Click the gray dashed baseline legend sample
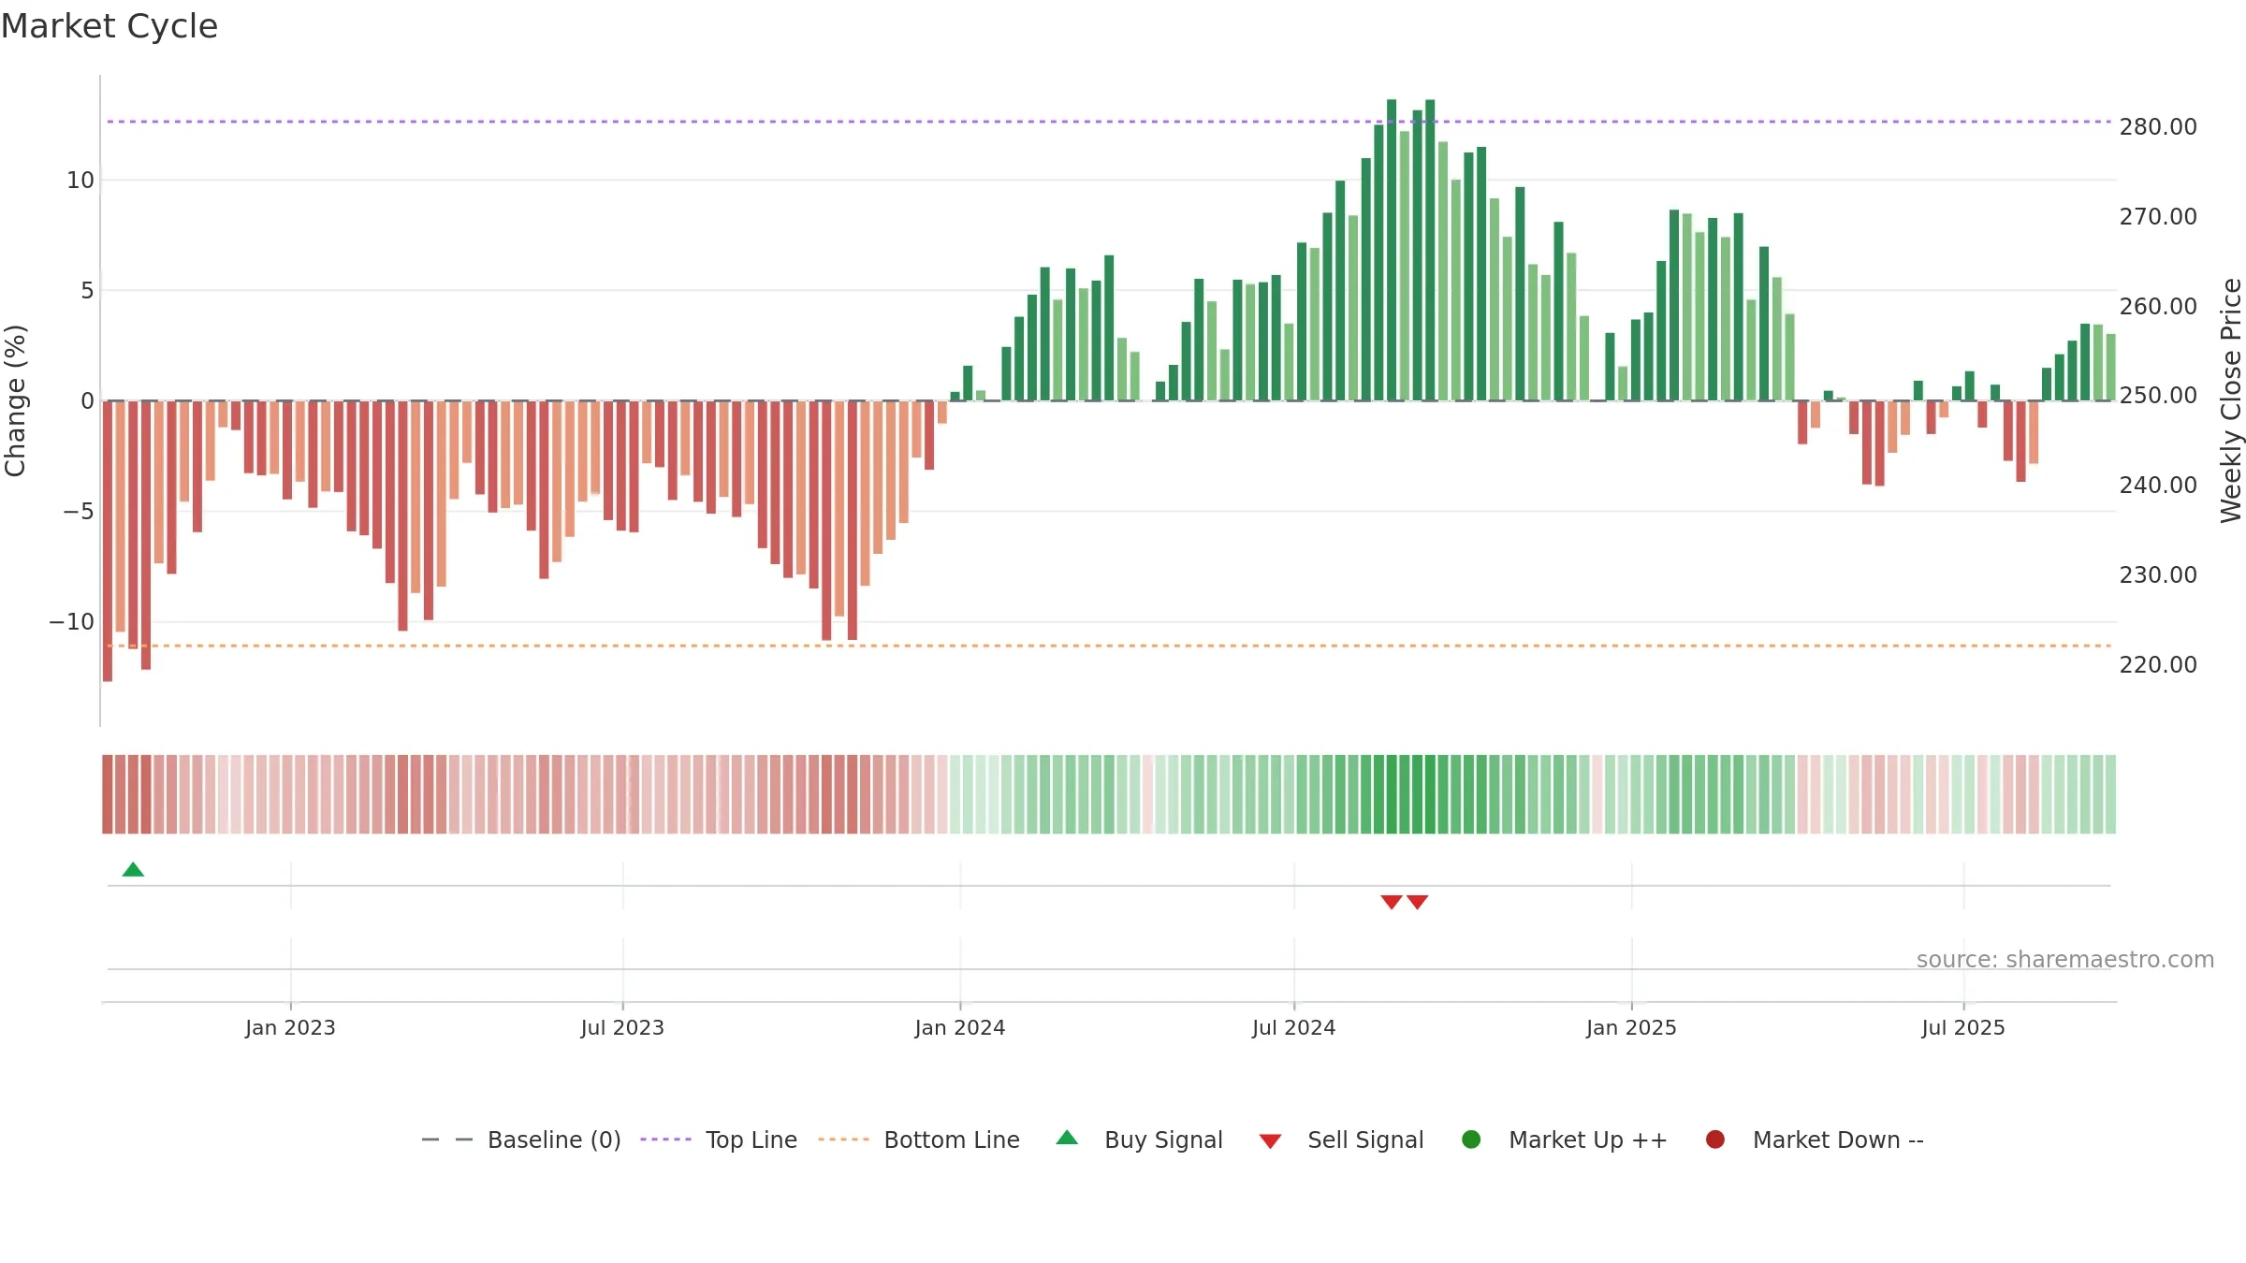 tap(447, 1140)
